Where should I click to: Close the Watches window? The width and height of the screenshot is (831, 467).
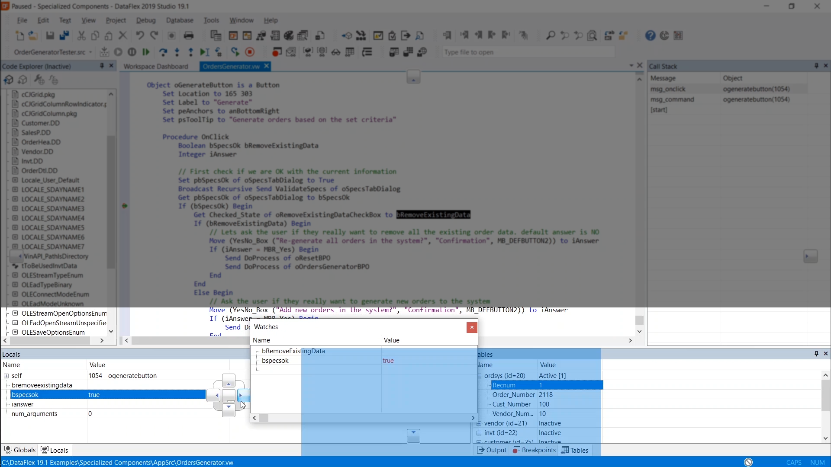pyautogui.click(x=472, y=327)
